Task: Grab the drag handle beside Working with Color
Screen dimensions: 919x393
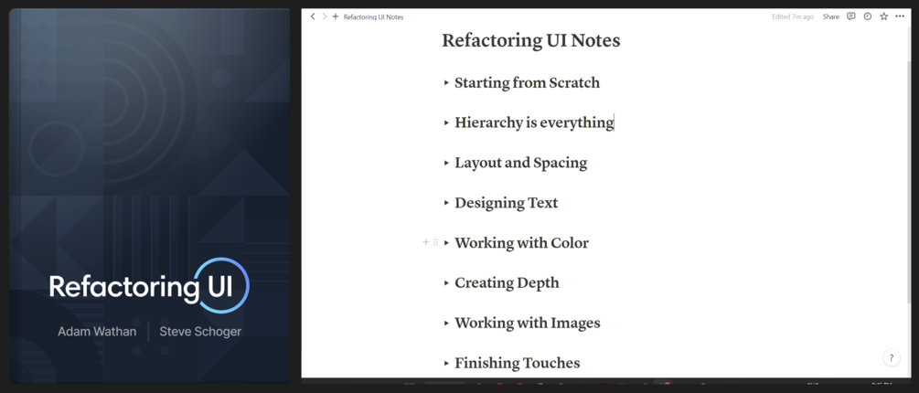Action: coord(435,242)
